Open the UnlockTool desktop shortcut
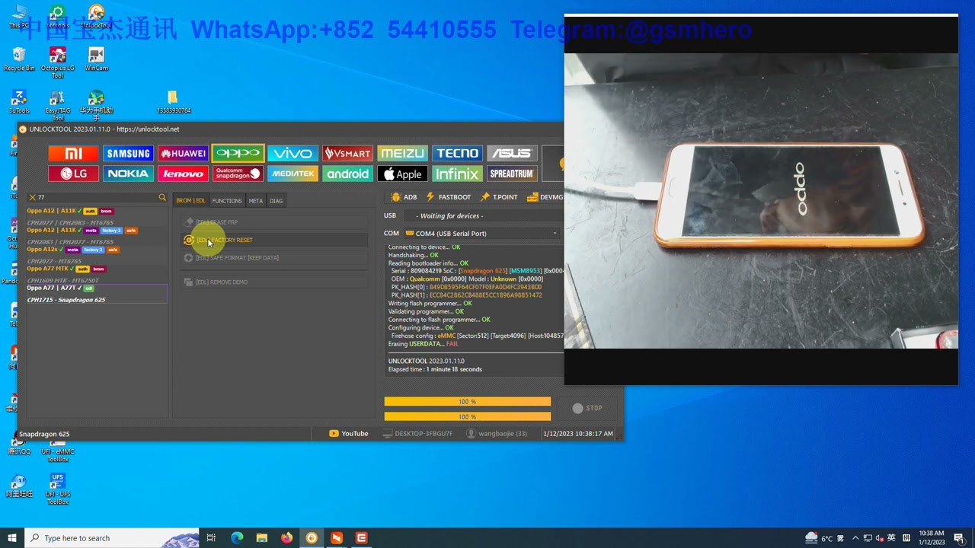 (96, 17)
